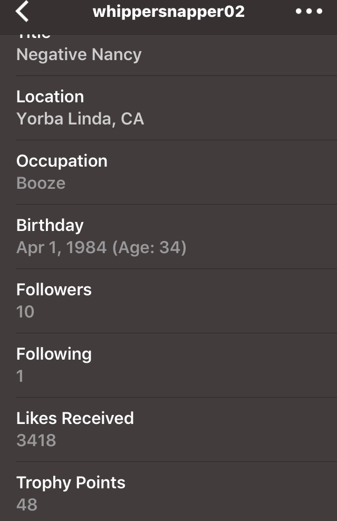Open the three-dot more options menu
The width and height of the screenshot is (337, 521).
309,12
